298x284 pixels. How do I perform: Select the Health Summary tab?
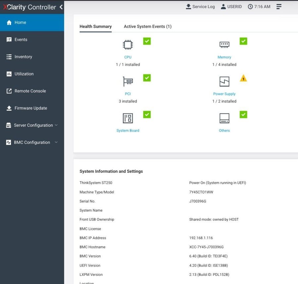95,27
